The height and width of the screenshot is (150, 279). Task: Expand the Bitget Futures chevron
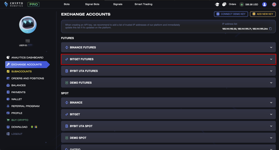[x=271, y=59]
